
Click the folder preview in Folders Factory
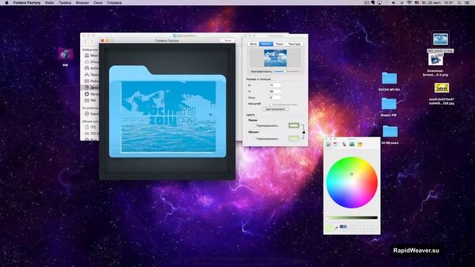click(167, 111)
